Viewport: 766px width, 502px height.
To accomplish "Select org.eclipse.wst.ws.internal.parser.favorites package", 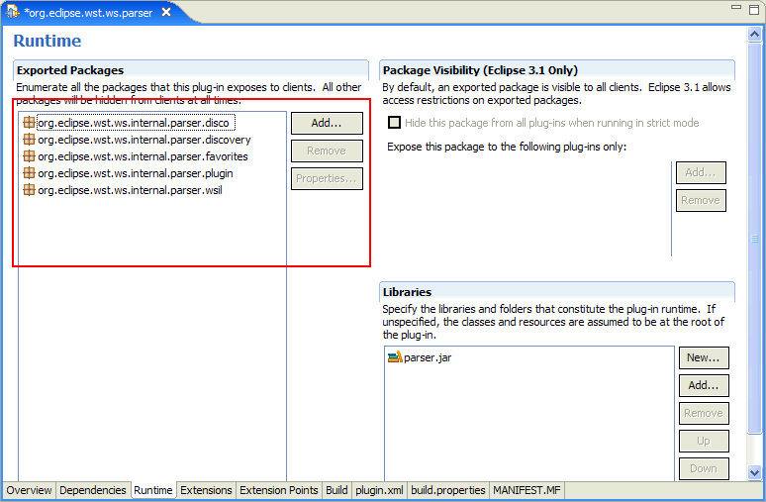I will pyautogui.click(x=143, y=156).
